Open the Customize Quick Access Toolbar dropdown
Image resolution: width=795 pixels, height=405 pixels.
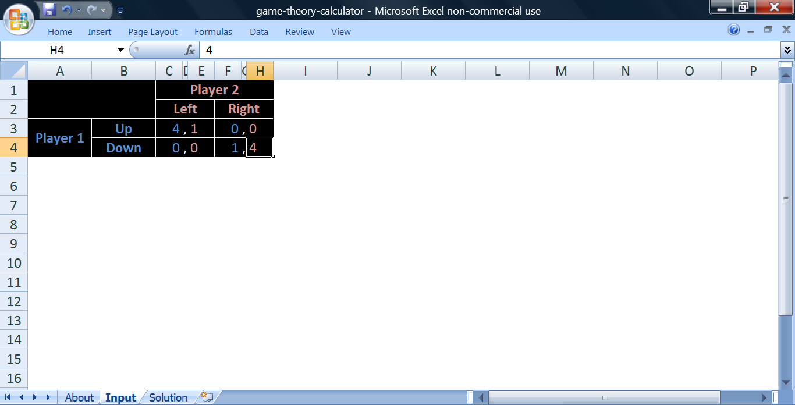pos(120,10)
